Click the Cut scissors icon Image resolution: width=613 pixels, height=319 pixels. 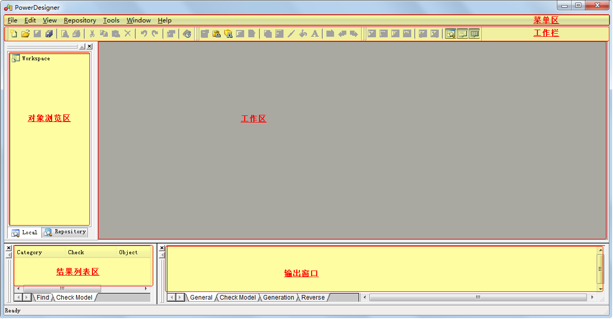coord(92,34)
